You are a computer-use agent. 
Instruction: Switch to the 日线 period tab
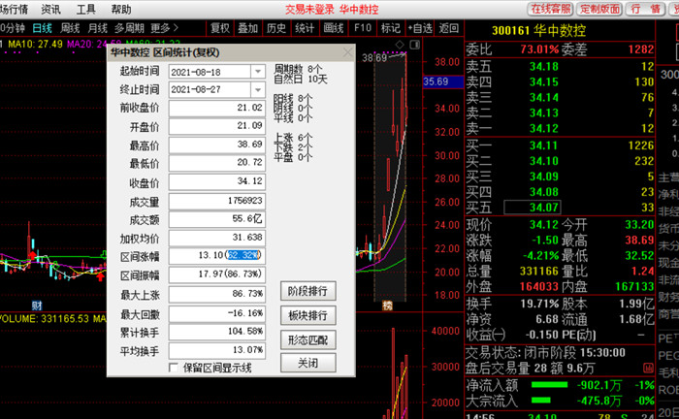click(x=43, y=28)
